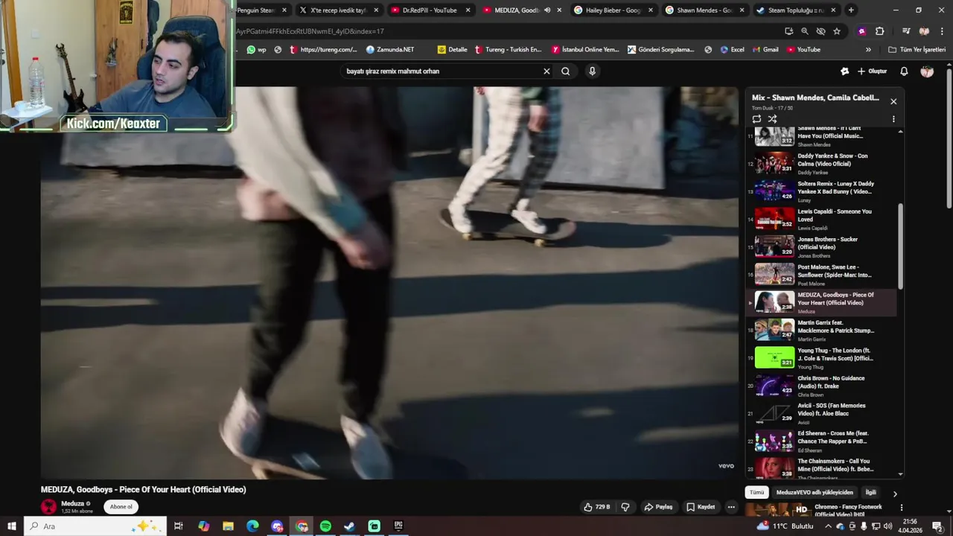The image size is (953, 536).
Task: Toggle playlist loop icon
Action: tap(756, 119)
